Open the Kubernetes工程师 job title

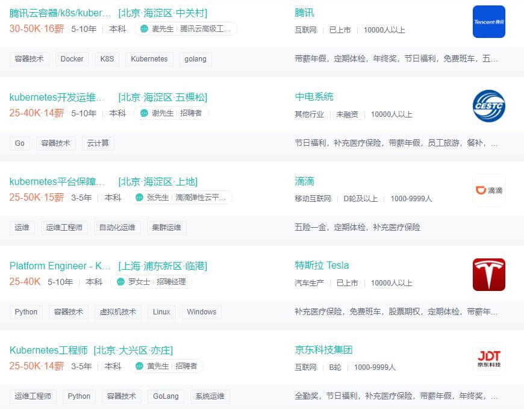coord(48,350)
